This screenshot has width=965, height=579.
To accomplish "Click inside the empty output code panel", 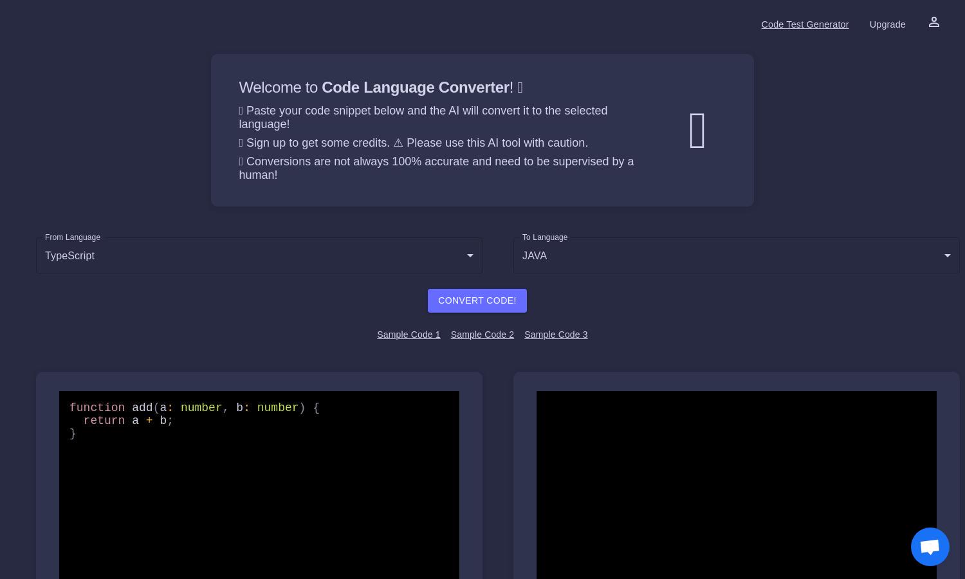I will (x=737, y=485).
